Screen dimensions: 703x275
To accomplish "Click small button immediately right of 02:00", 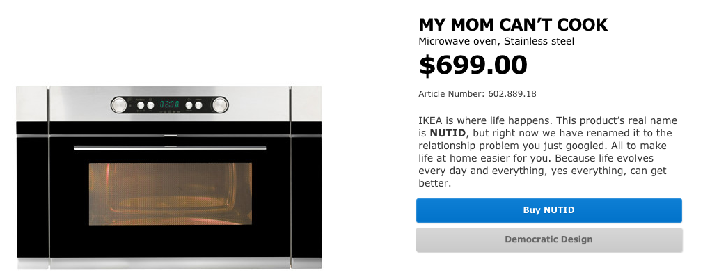I will (189, 105).
